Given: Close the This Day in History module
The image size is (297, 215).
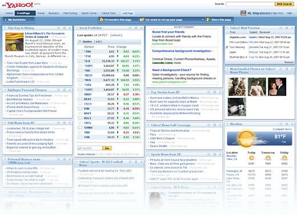Looking at the screenshot, I should pyautogui.click(x=70, y=28).
